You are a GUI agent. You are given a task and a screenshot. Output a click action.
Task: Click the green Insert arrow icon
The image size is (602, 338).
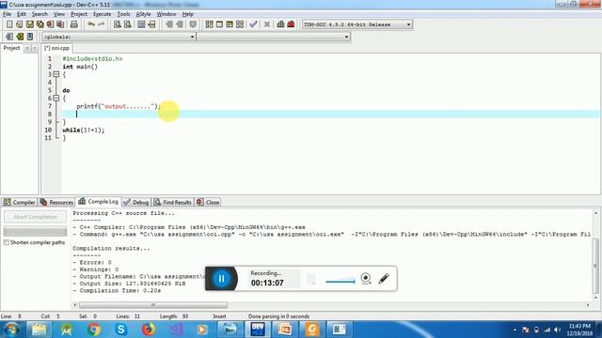tap(20, 37)
